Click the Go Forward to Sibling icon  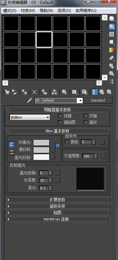109,92
